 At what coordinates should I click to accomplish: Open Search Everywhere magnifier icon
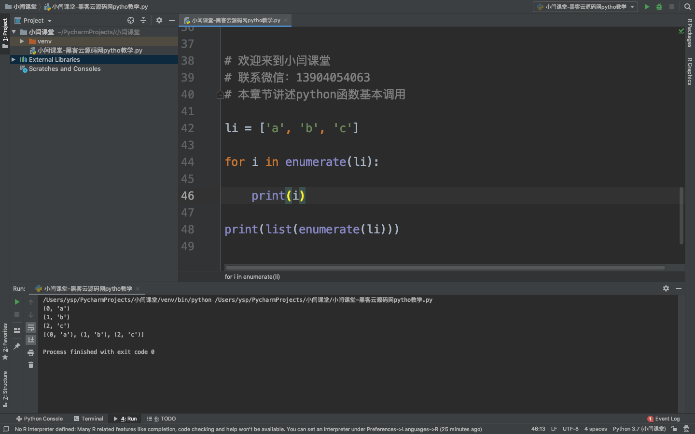pyautogui.click(x=688, y=7)
